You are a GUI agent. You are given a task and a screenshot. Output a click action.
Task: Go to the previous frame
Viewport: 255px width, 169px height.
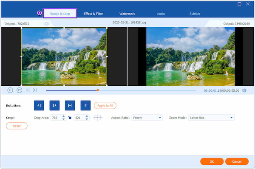(x=28, y=90)
